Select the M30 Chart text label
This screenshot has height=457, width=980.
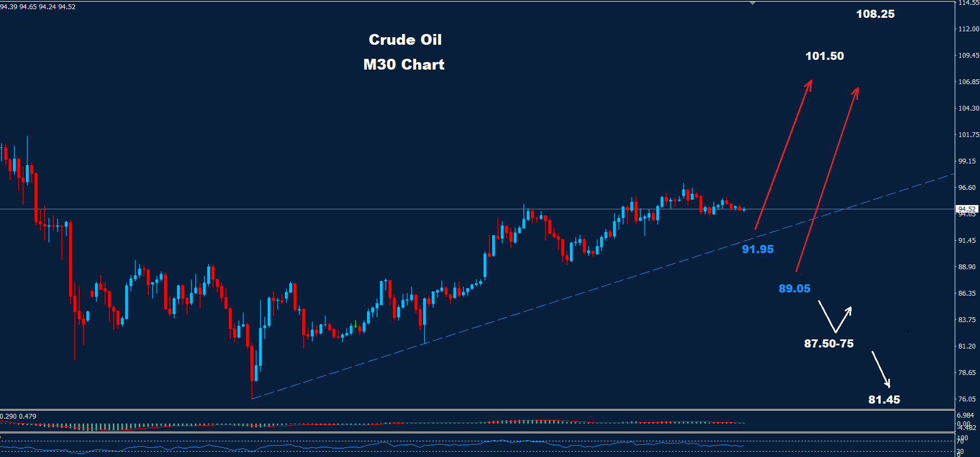(x=404, y=65)
